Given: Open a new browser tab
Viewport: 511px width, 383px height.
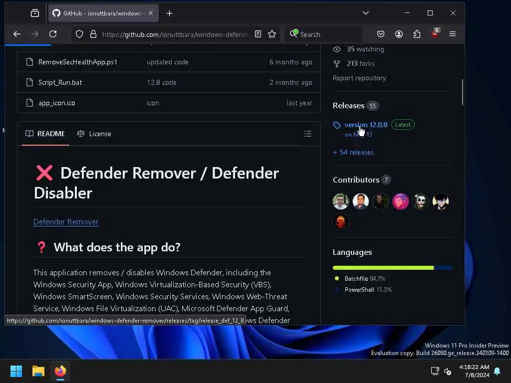Looking at the screenshot, I should (170, 13).
